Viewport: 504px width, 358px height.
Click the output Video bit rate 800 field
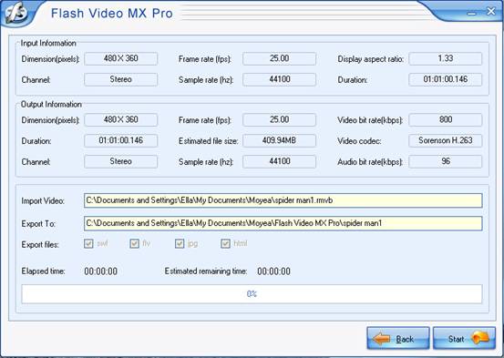[446, 119]
